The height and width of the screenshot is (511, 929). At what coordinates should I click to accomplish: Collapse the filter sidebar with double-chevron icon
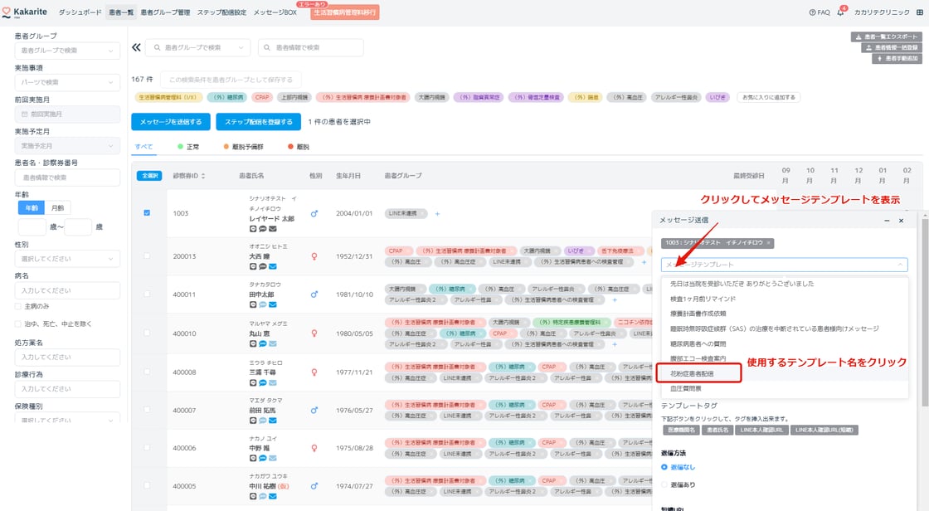(x=136, y=47)
